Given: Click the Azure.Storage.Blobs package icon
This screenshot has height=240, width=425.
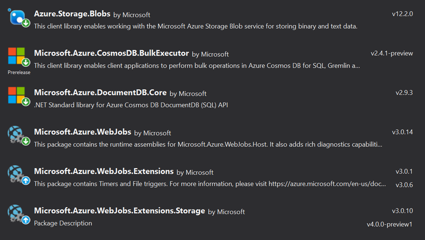Looking at the screenshot, I should (17, 17).
